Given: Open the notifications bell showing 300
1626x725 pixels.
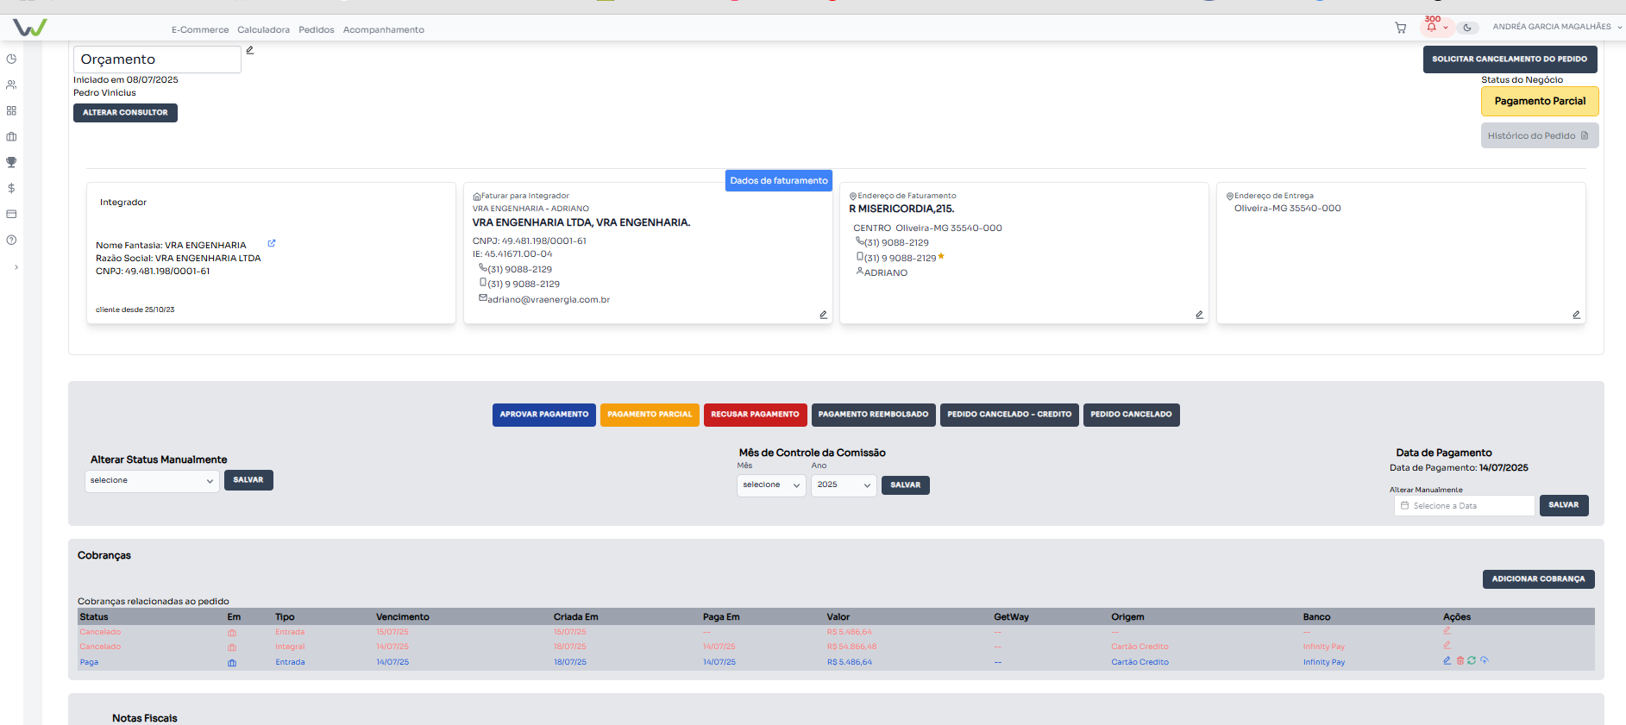Looking at the screenshot, I should pos(1432,27).
